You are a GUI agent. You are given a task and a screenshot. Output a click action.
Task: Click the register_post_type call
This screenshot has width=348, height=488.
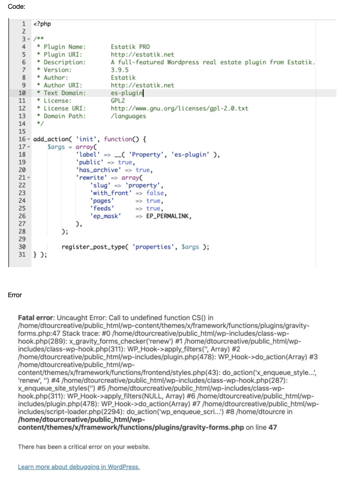(x=95, y=247)
